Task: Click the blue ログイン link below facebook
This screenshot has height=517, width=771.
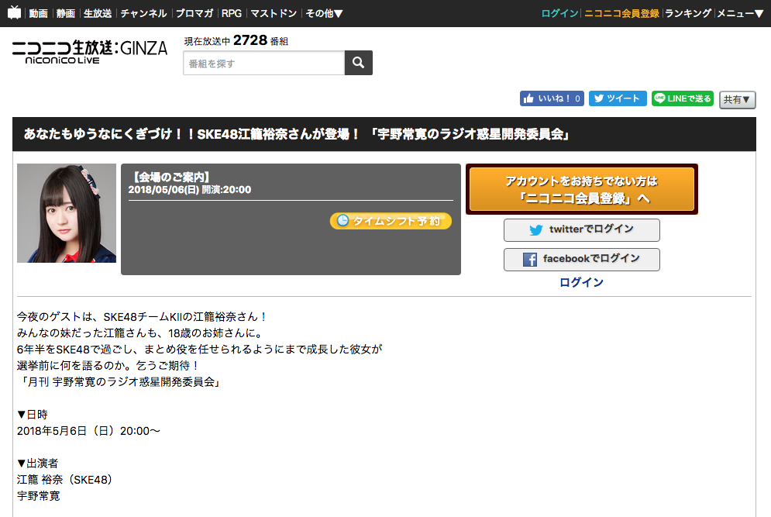Action: [581, 282]
